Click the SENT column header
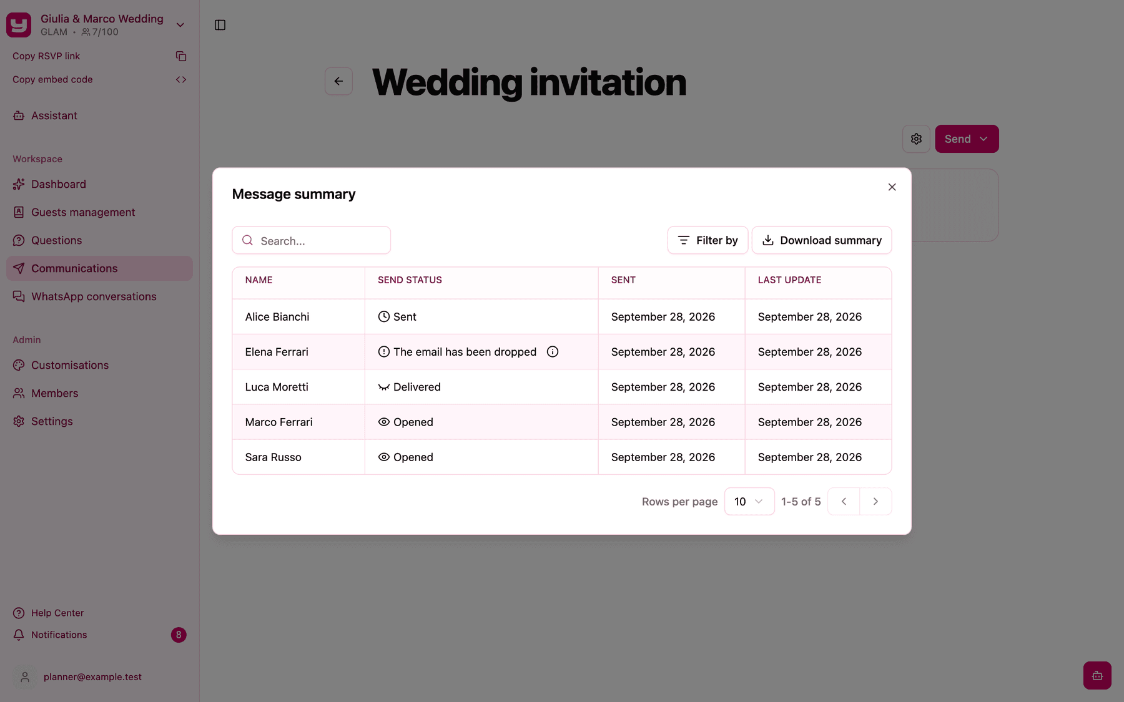 [x=623, y=280]
